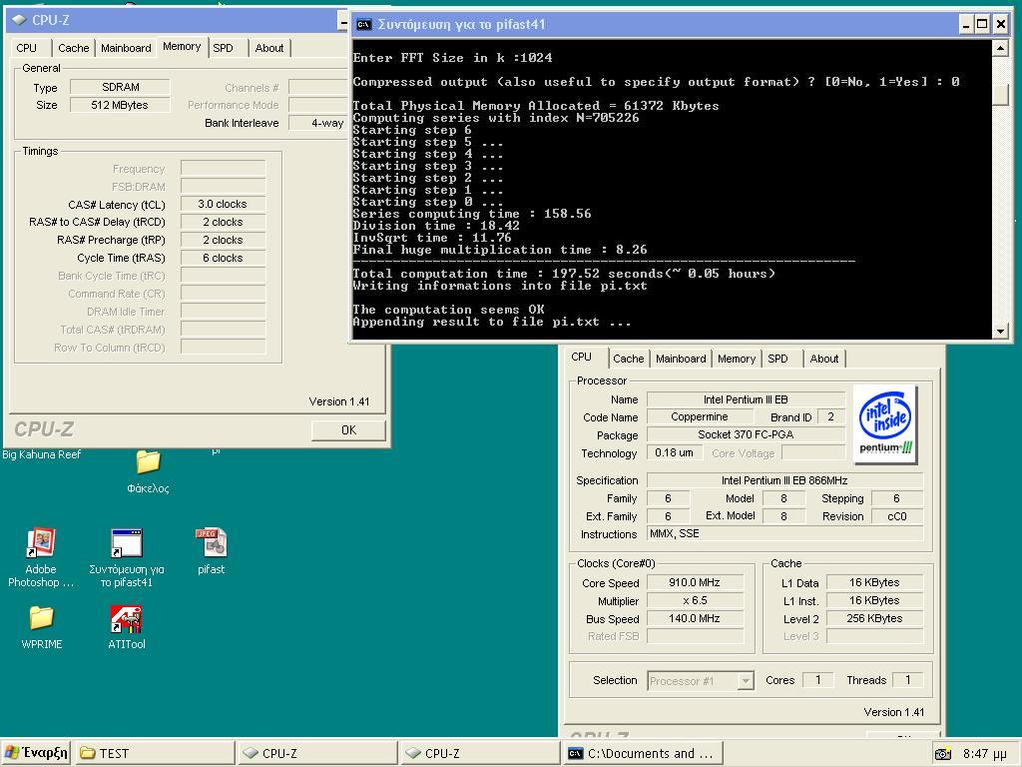Click the camera icon in system tray

coord(942,754)
